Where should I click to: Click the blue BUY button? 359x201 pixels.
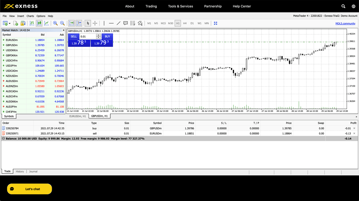pyautogui.click(x=107, y=37)
